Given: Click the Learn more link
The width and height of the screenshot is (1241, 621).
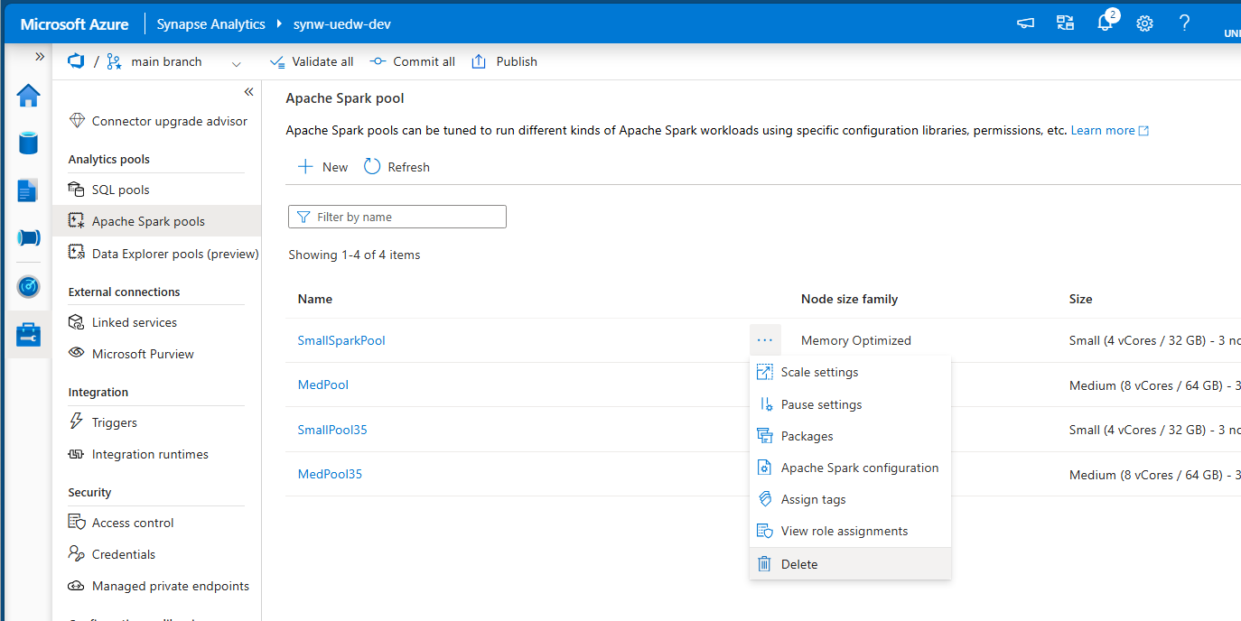Looking at the screenshot, I should coord(1110,130).
